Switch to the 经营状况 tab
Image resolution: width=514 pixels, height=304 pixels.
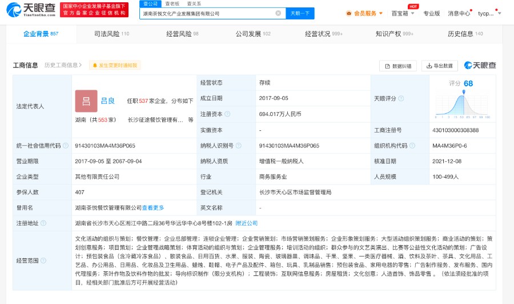tap(324, 34)
